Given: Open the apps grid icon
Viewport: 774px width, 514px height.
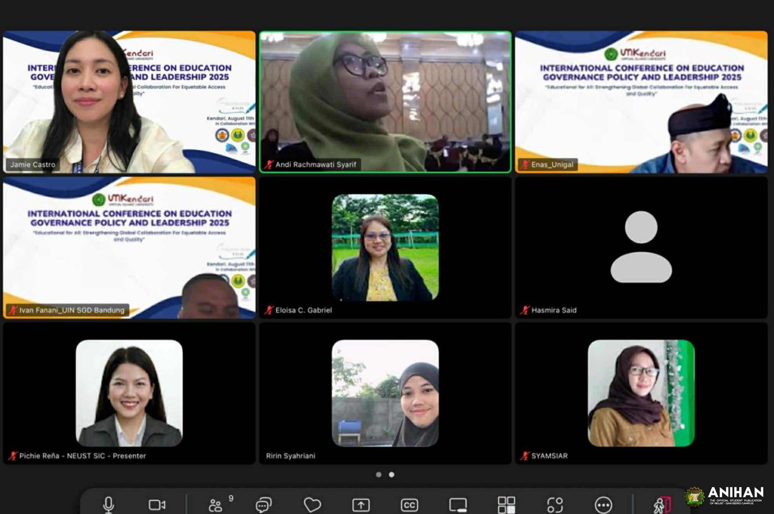Looking at the screenshot, I should pos(506,505).
